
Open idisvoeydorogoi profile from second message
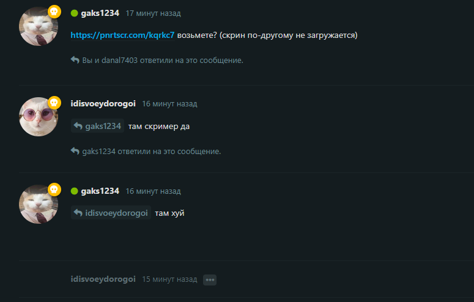tap(103, 104)
